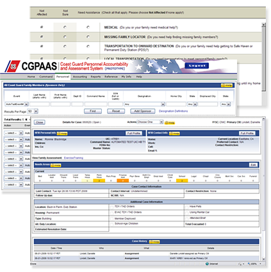This screenshot has height=272, width=271.
Task: Click scroll-down arrow of case details panel
Action: click(264, 259)
